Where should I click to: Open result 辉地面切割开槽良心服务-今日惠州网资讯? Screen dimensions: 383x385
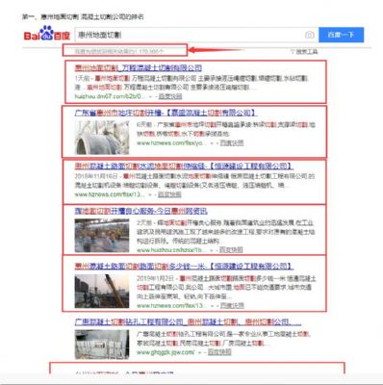click(x=140, y=211)
